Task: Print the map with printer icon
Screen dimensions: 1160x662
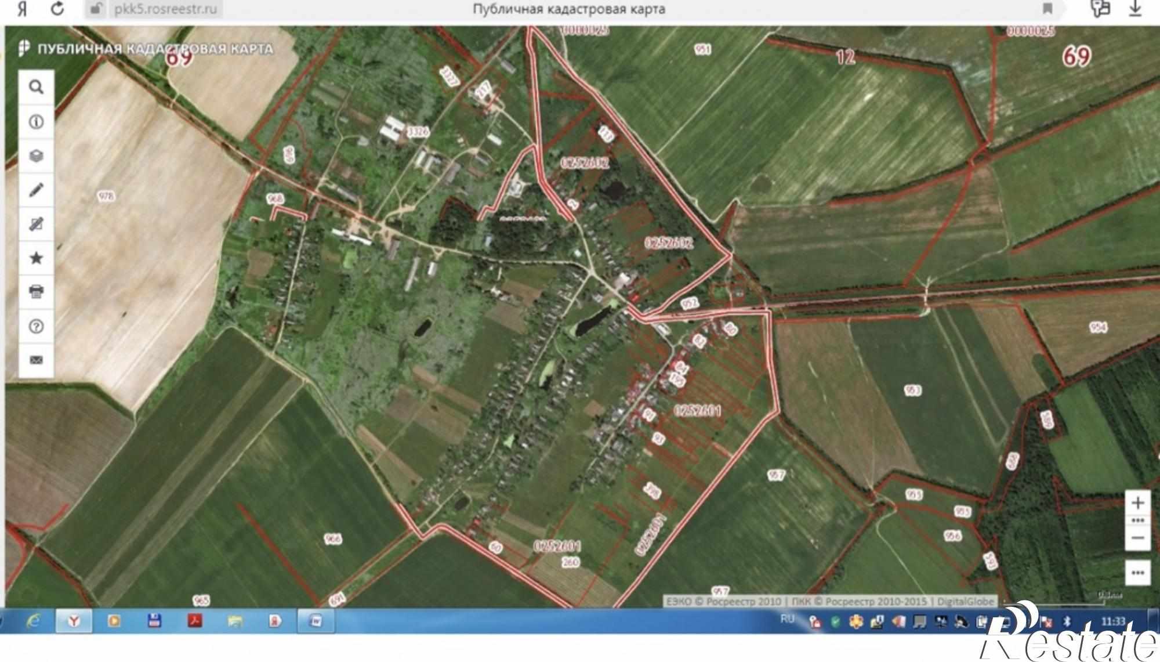Action: (36, 291)
